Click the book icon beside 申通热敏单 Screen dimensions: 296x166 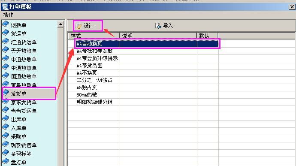pyautogui.click(x=6, y=58)
